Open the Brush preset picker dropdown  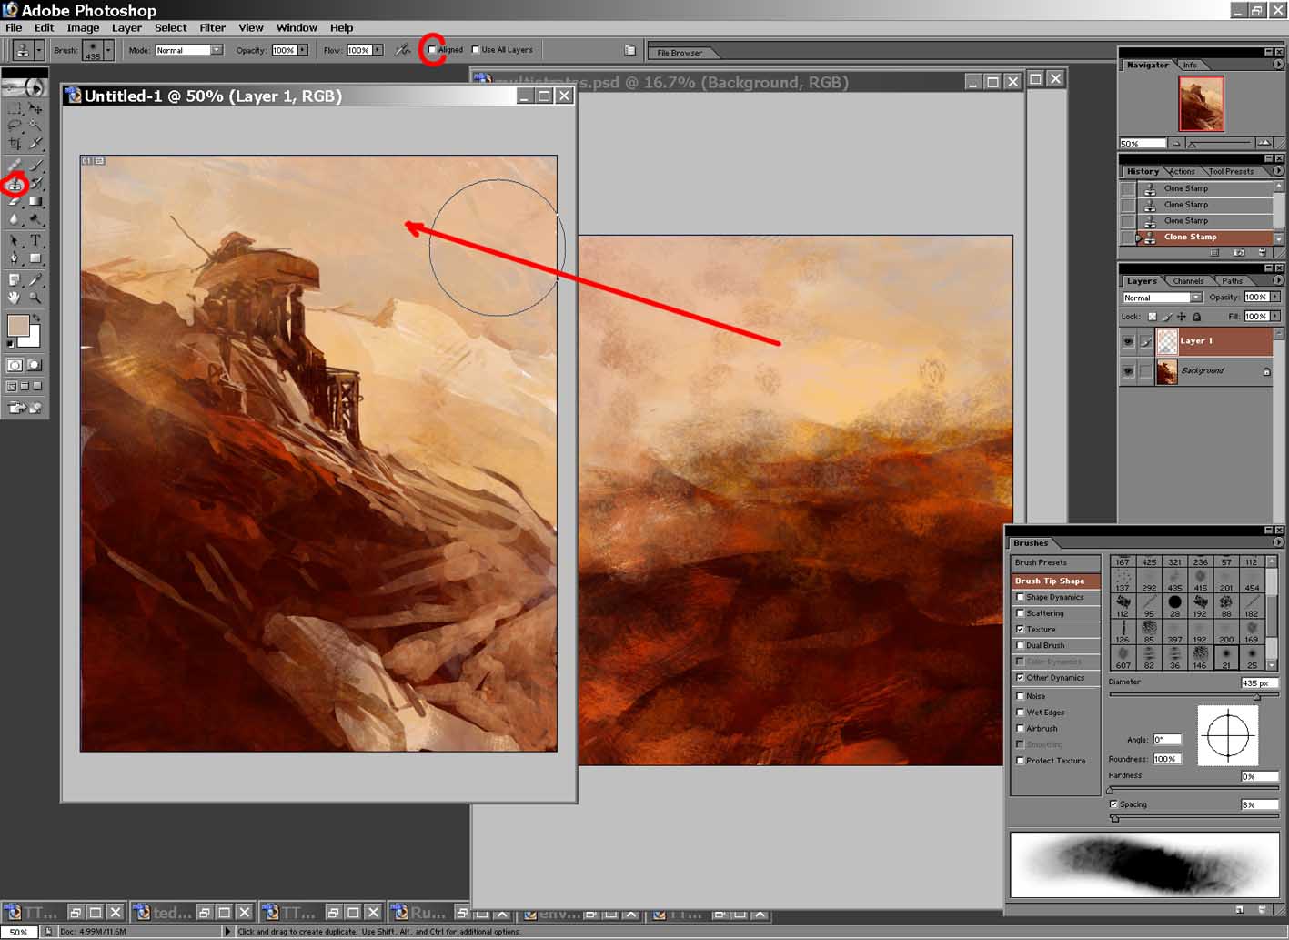pyautogui.click(x=108, y=50)
